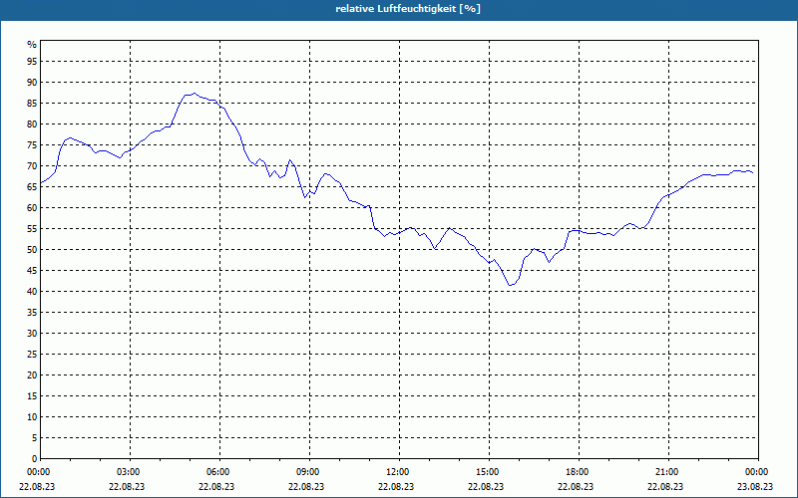Select the 35 y-axis label

[32, 313]
